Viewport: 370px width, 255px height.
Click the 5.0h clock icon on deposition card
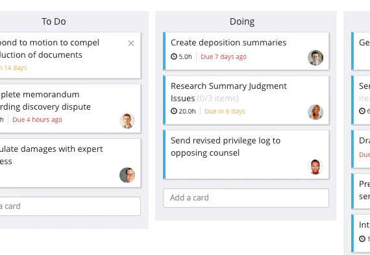[174, 56]
